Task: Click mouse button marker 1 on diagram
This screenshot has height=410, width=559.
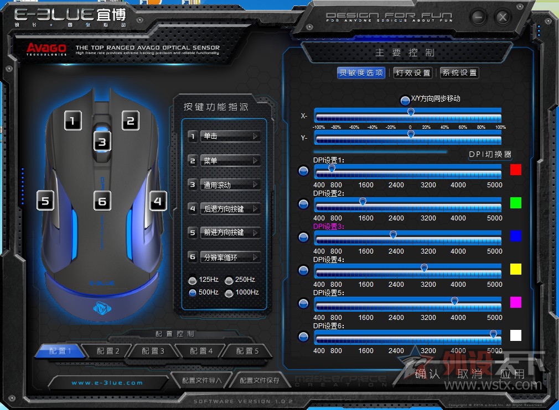Action: pyautogui.click(x=73, y=120)
